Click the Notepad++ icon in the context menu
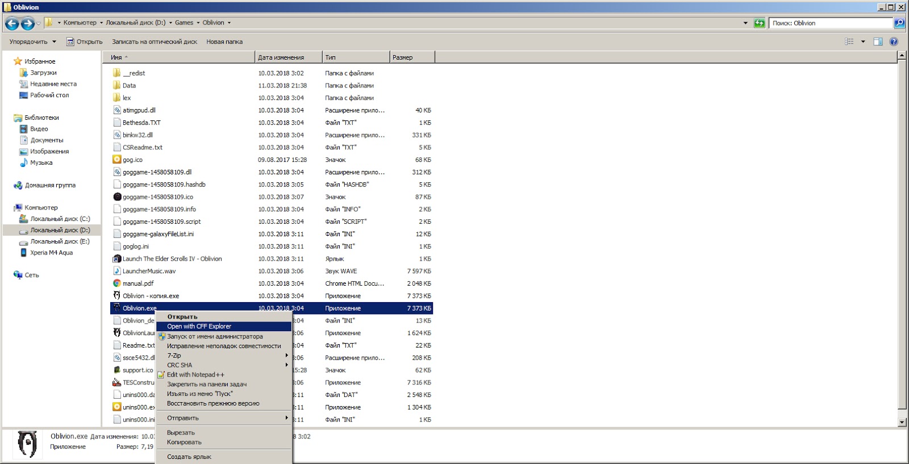This screenshot has width=909, height=464. pyautogui.click(x=161, y=375)
